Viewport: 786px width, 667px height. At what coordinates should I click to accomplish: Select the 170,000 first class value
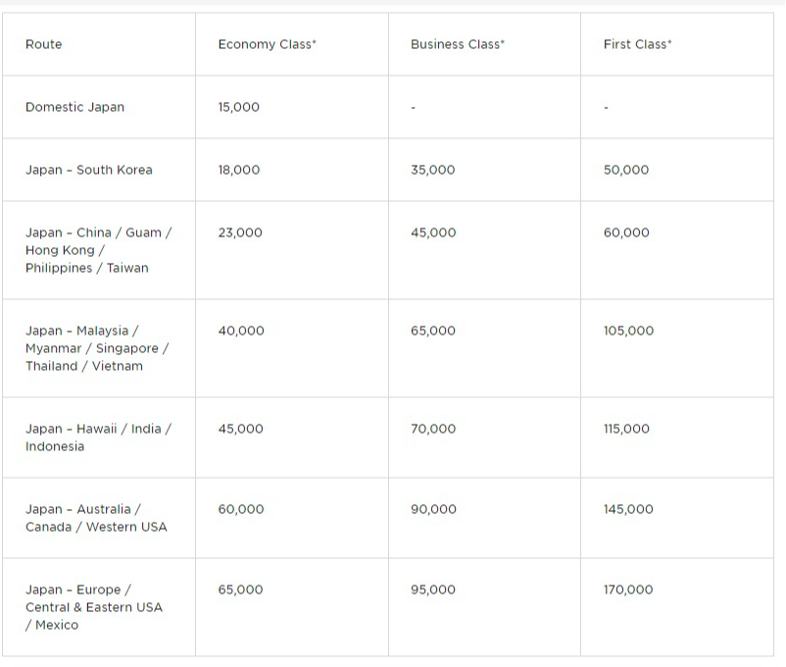click(x=628, y=590)
